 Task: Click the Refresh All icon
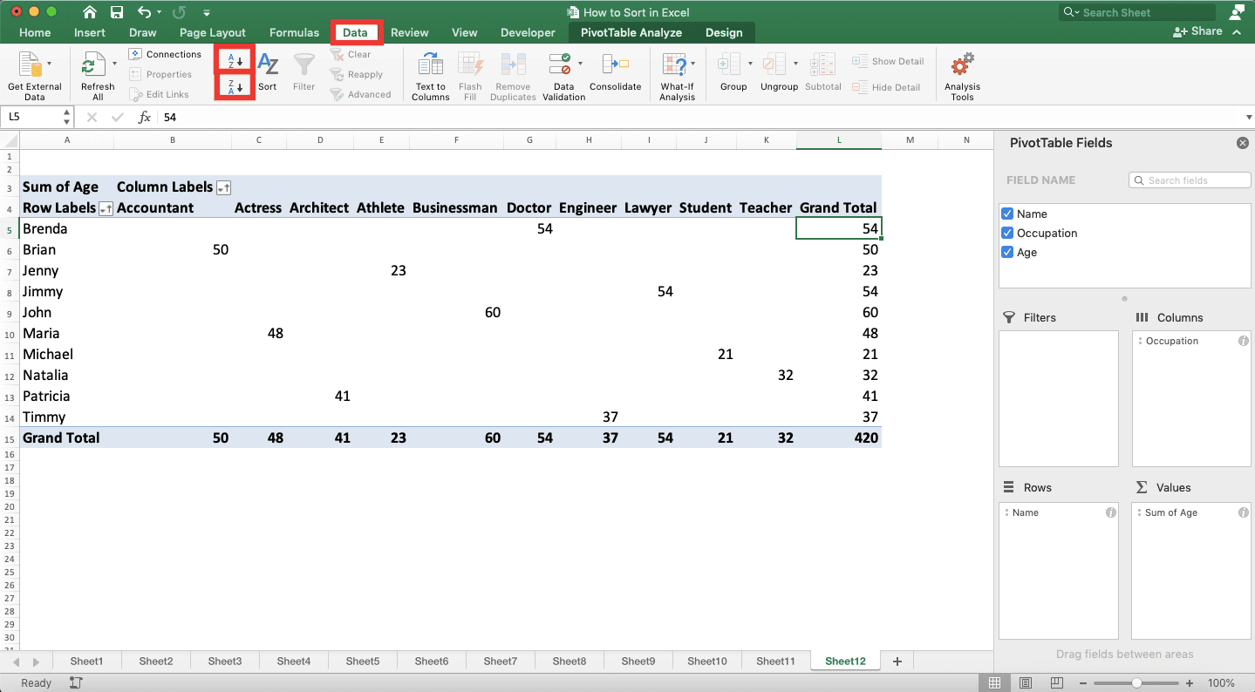(x=92, y=64)
